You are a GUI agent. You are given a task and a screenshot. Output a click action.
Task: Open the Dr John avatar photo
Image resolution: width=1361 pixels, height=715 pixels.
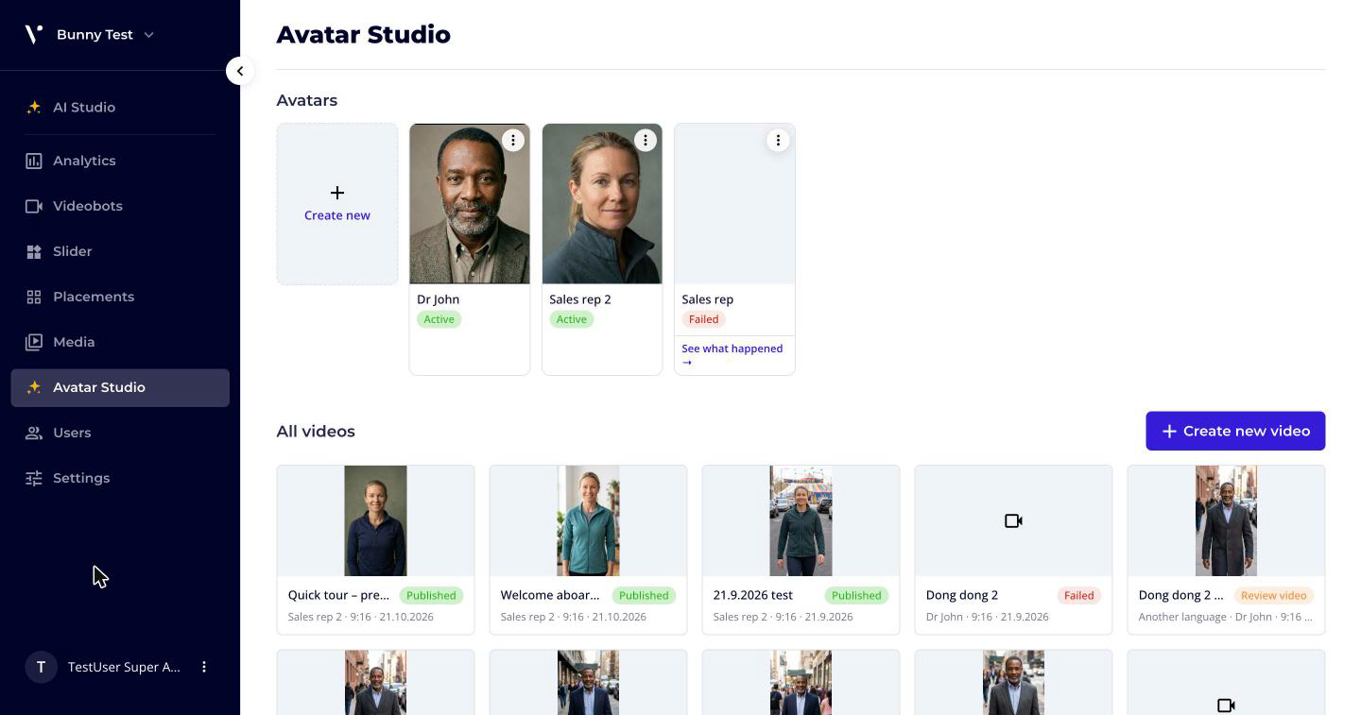coord(470,204)
